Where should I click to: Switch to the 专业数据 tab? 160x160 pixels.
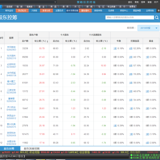point(111,7)
